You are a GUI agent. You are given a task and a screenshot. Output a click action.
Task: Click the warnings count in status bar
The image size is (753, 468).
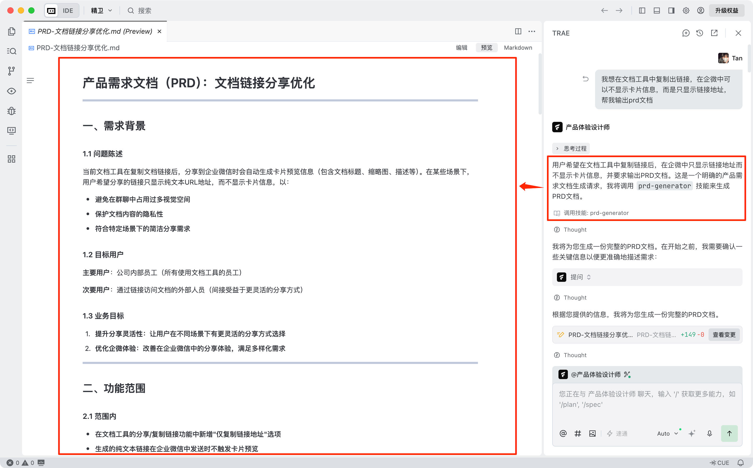pyautogui.click(x=28, y=463)
